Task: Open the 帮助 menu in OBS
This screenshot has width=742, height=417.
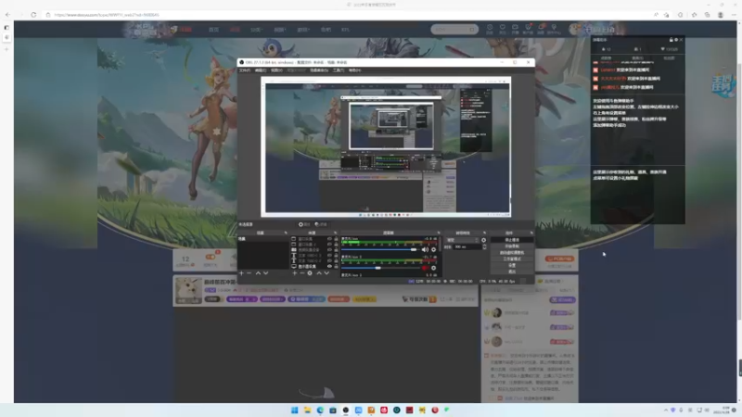Action: (354, 70)
